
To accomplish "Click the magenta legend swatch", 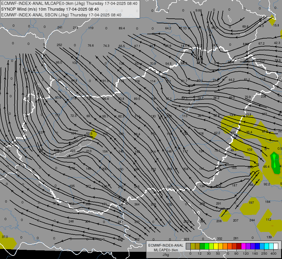I will tap(243, 246).
